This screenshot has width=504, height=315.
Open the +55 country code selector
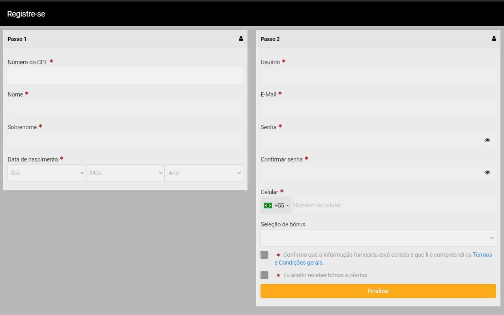pyautogui.click(x=276, y=206)
